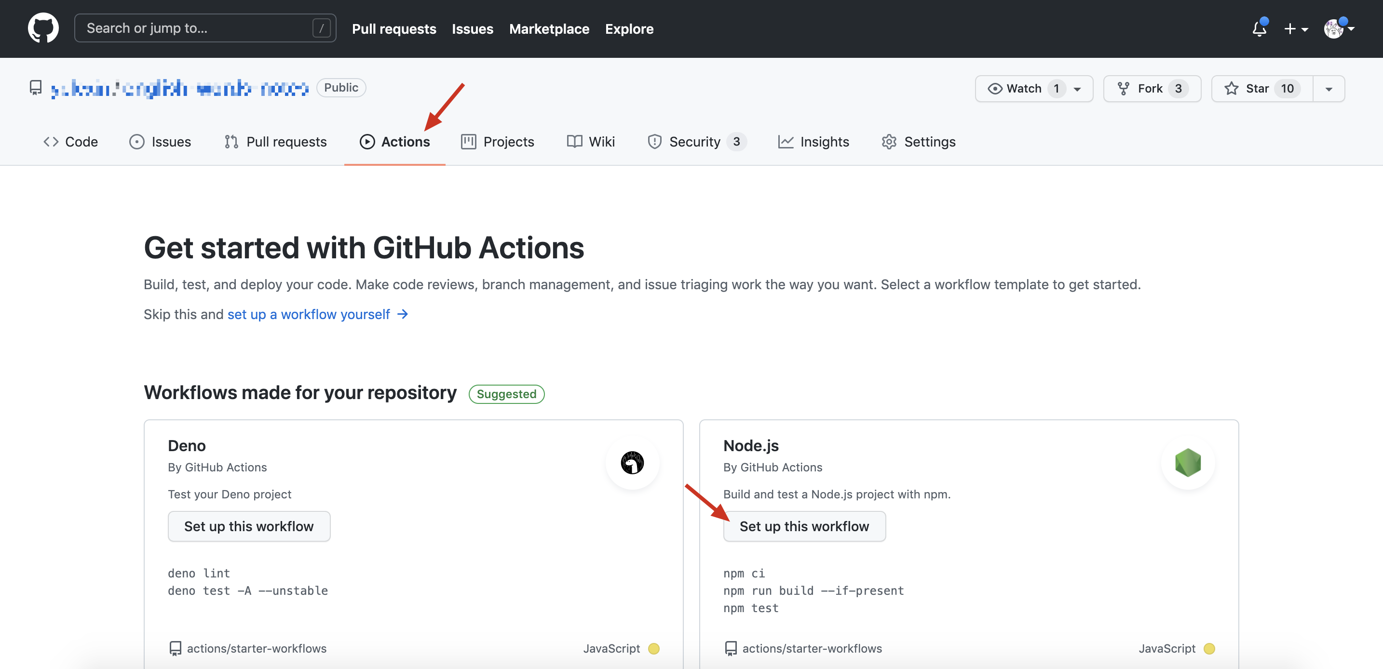Go to Pull requests in top navigation
This screenshot has width=1383, height=669.
pyautogui.click(x=394, y=29)
